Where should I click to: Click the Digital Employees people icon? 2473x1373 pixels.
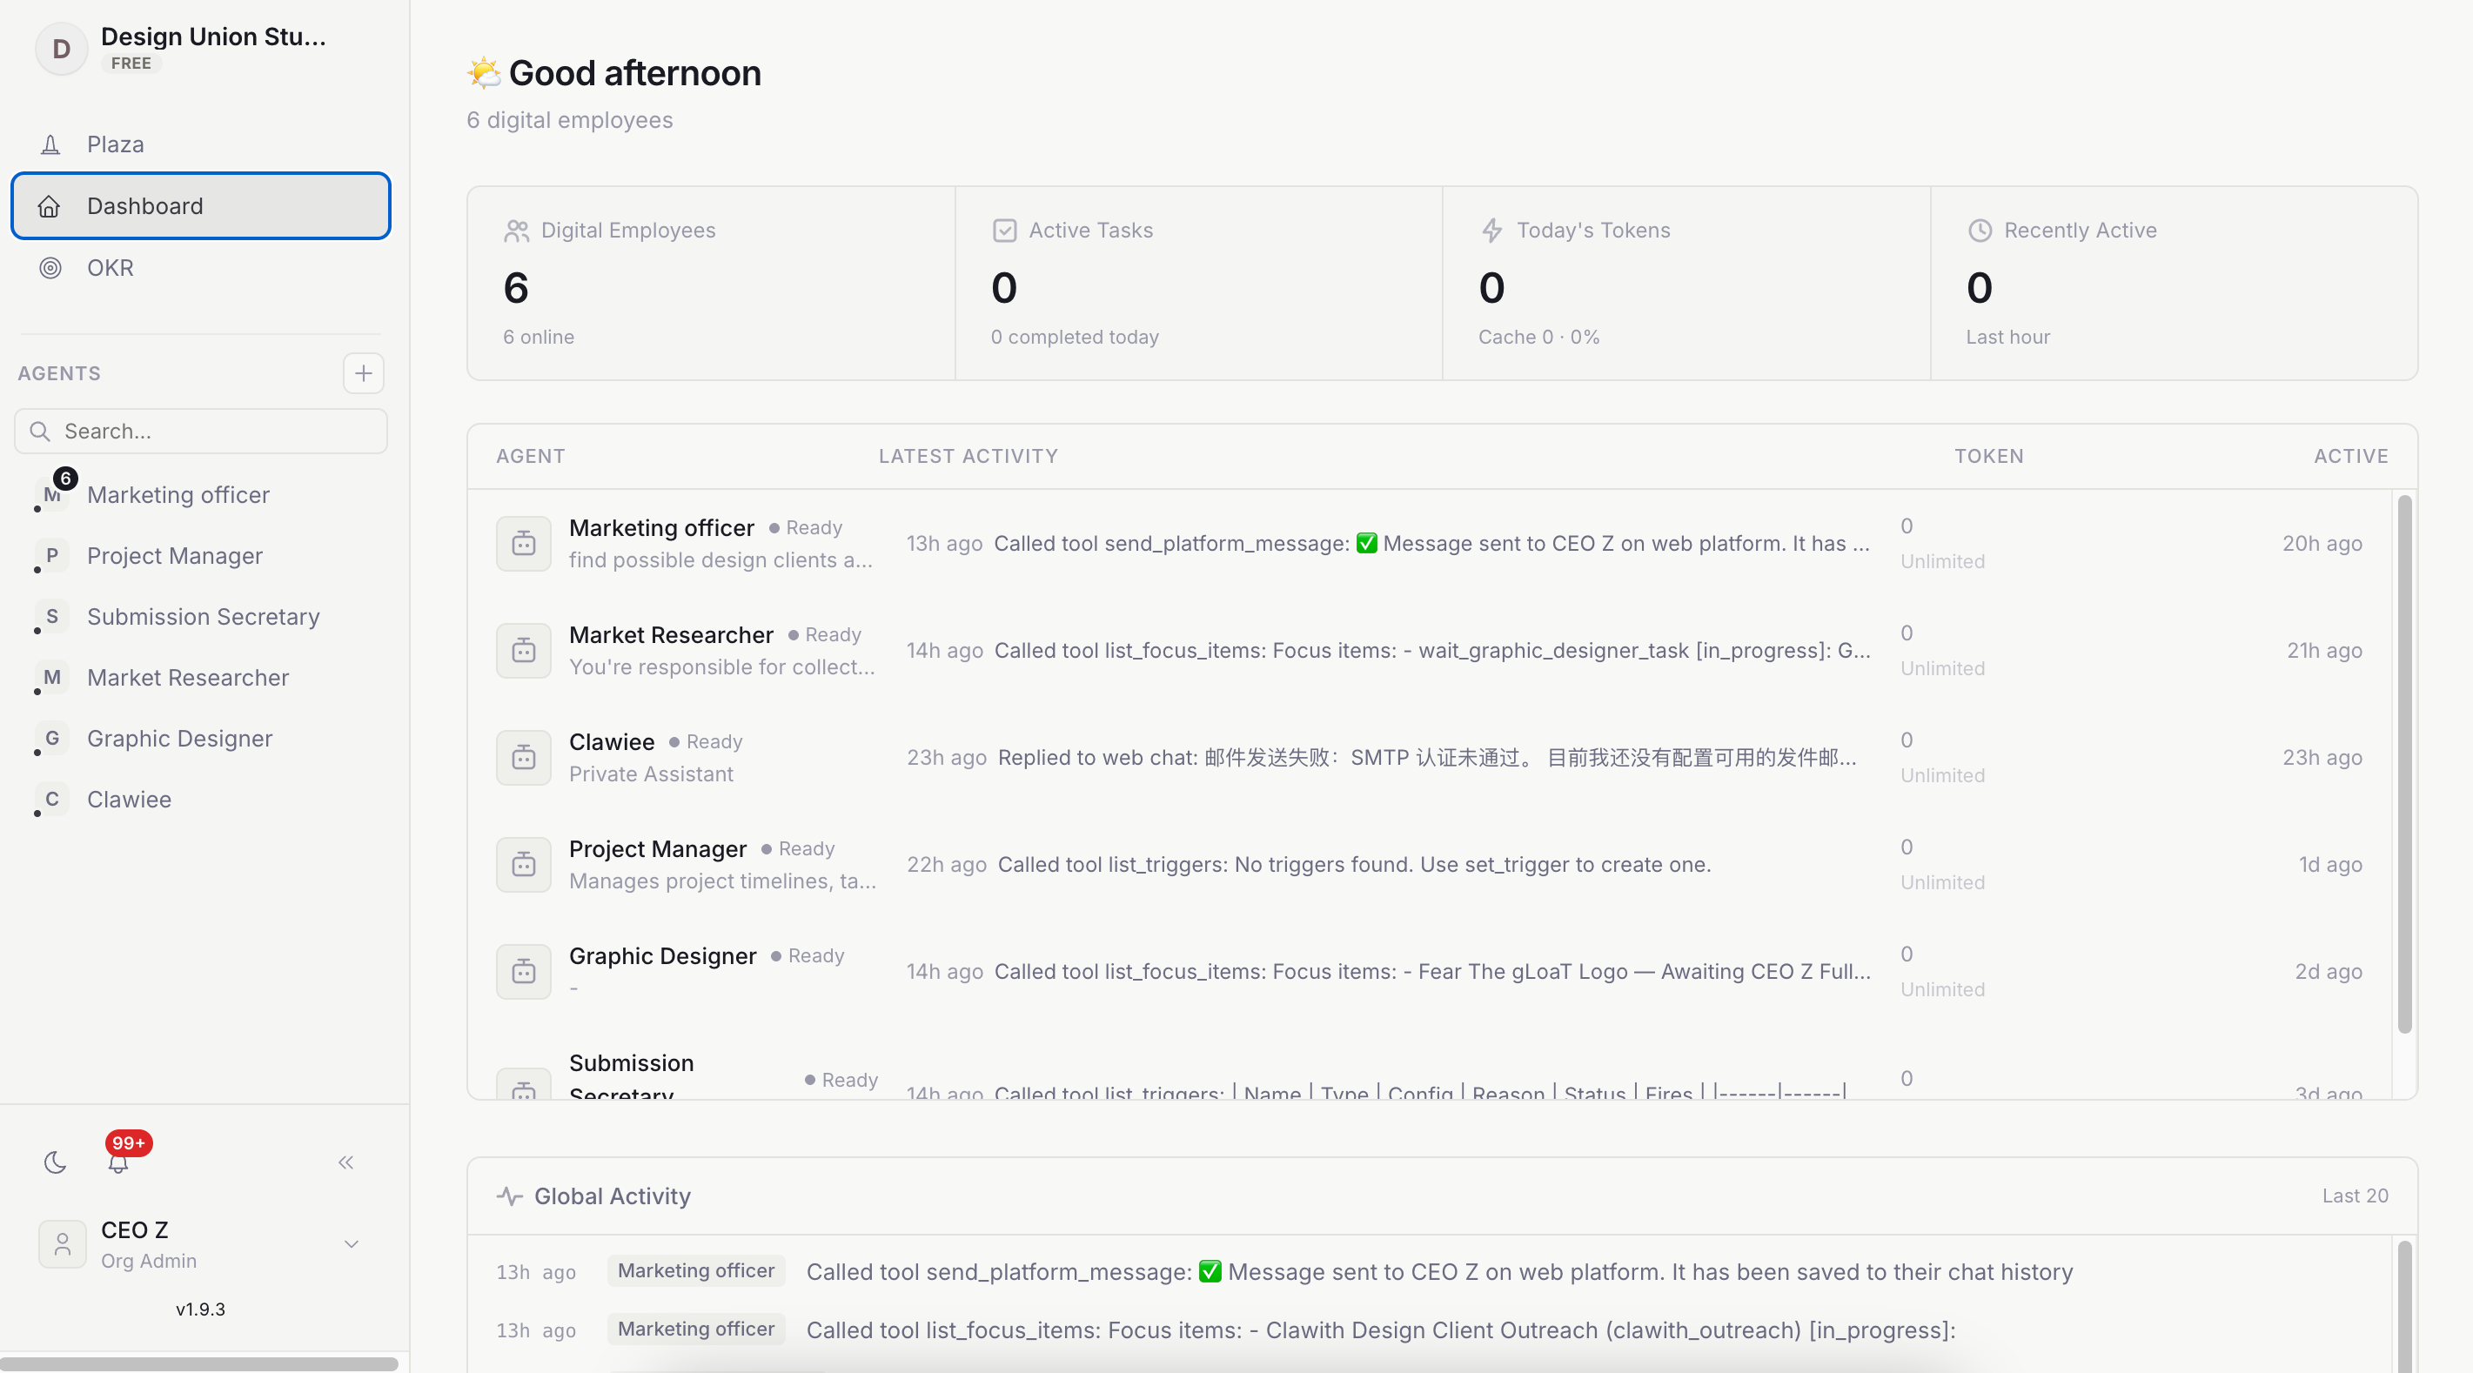tap(517, 231)
